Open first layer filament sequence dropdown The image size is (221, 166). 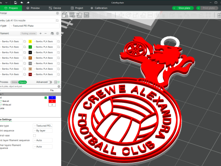tap(43, 140)
